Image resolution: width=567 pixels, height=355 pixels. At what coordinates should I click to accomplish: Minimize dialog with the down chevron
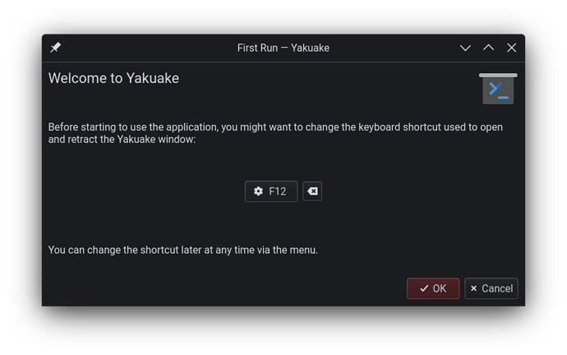pyautogui.click(x=465, y=48)
